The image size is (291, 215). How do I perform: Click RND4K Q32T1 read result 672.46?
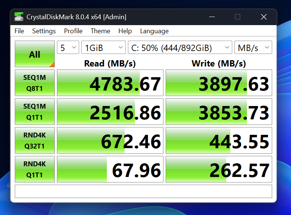coord(110,140)
